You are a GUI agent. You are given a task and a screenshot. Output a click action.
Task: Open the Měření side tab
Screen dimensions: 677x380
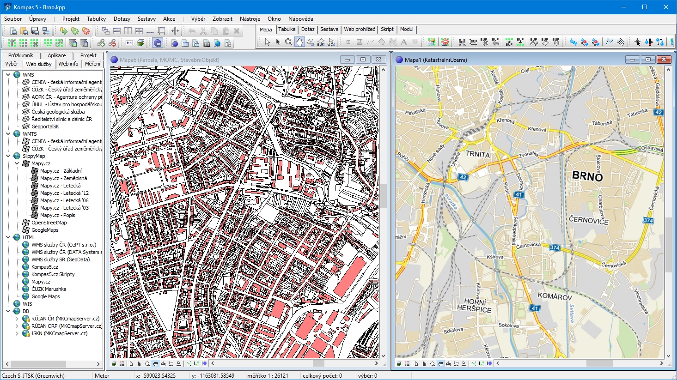click(x=92, y=64)
